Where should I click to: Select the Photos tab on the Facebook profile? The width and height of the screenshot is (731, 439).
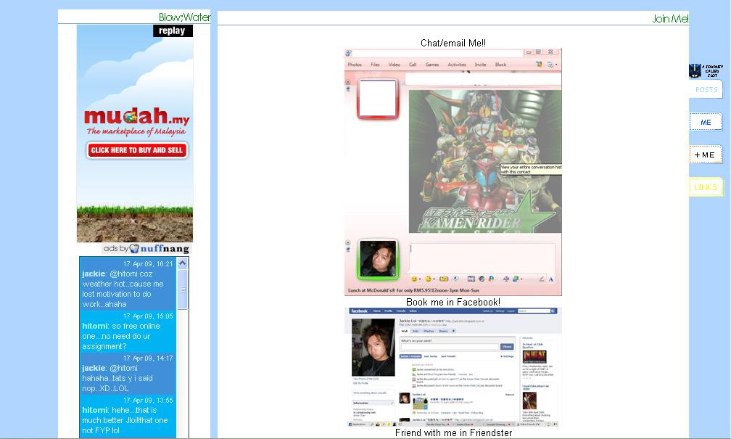tap(429, 331)
